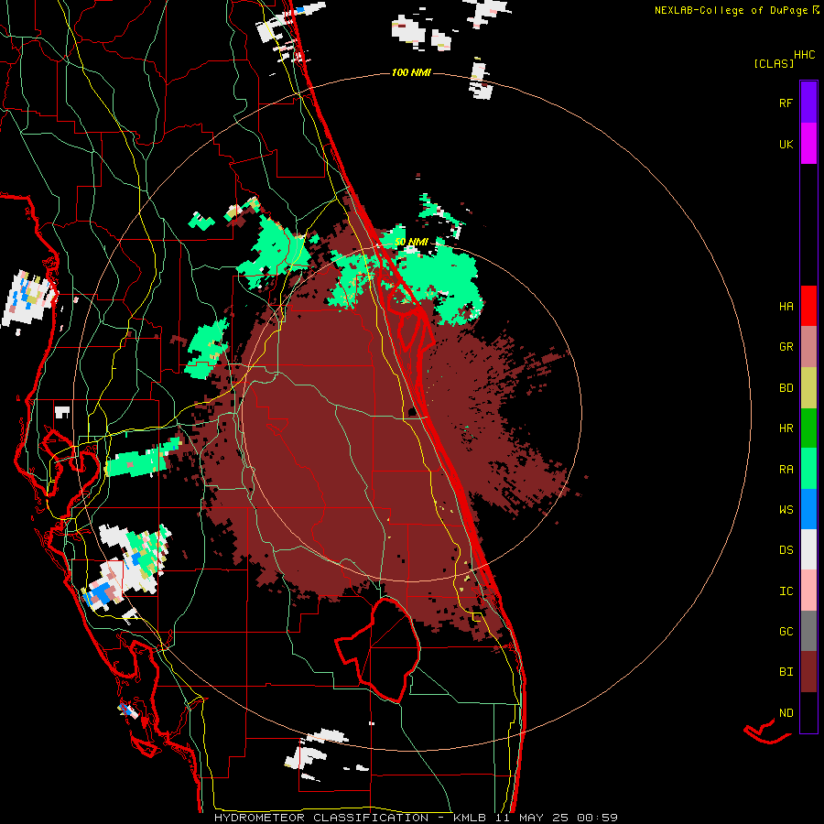Select the HR dark green legend swatch

tap(808, 428)
